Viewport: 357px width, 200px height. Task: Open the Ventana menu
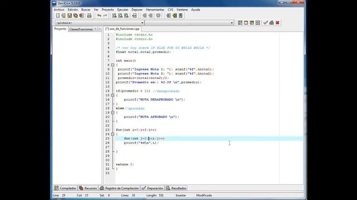tap(182, 10)
